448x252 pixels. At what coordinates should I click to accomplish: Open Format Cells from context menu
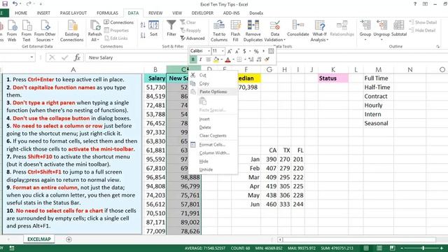213,145
